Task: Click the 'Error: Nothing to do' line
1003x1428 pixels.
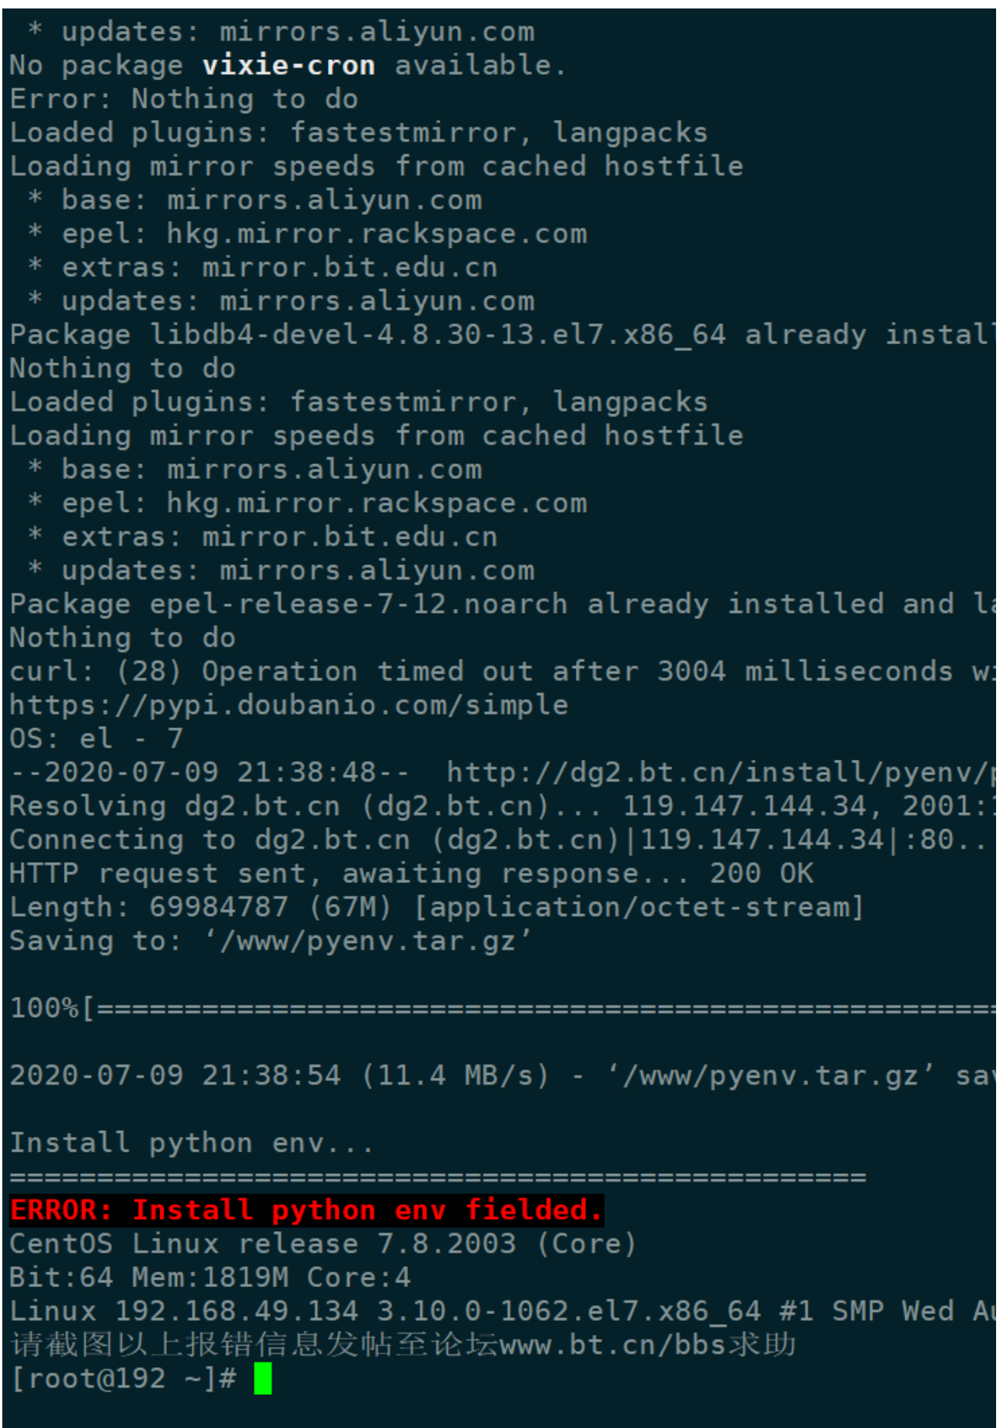Action: point(184,99)
